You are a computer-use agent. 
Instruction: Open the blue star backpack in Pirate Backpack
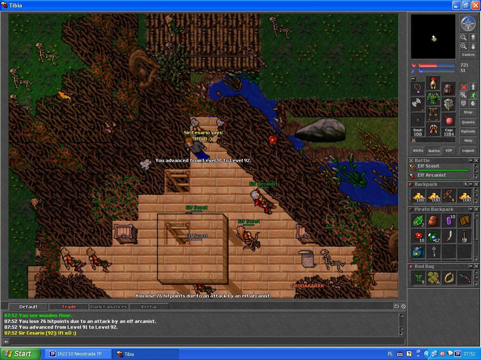418,252
